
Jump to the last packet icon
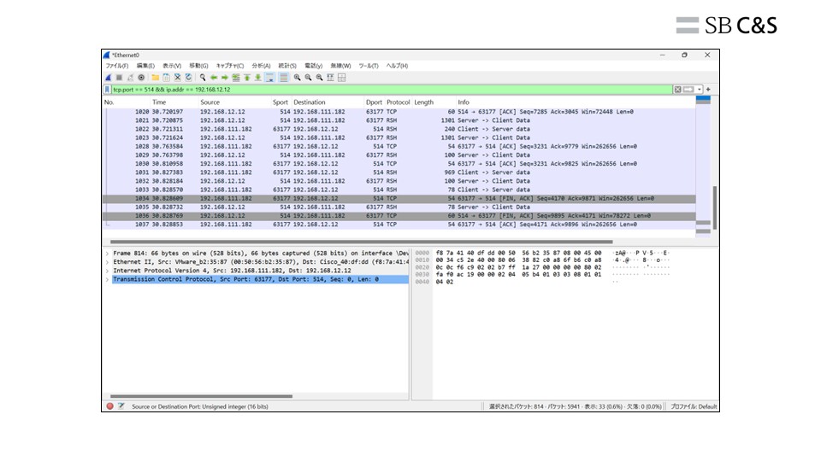(258, 78)
